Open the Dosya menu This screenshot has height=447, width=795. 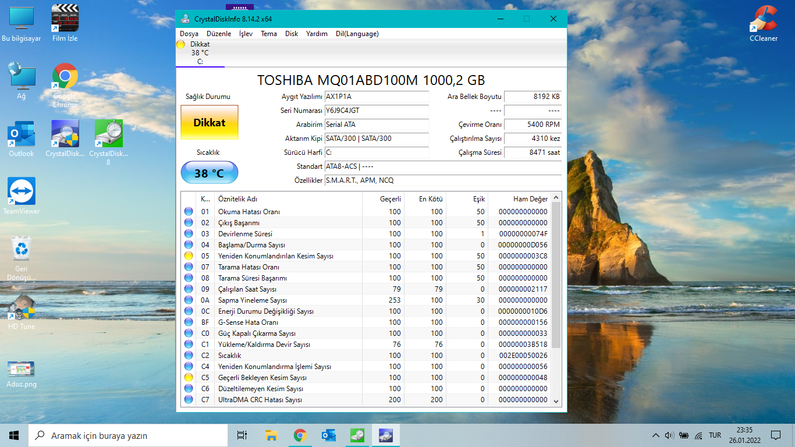click(x=189, y=34)
